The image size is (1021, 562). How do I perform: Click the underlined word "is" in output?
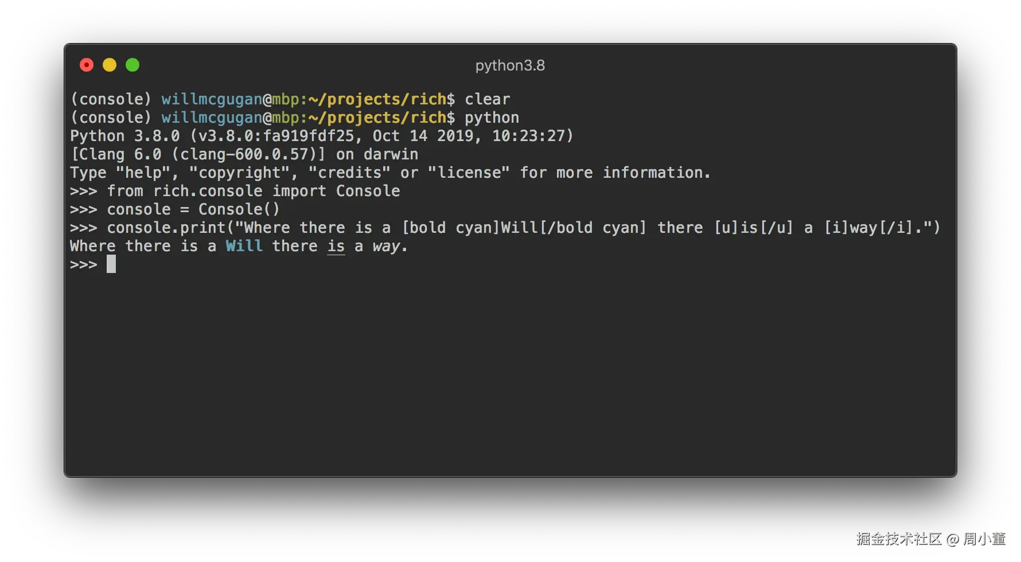[x=336, y=246]
